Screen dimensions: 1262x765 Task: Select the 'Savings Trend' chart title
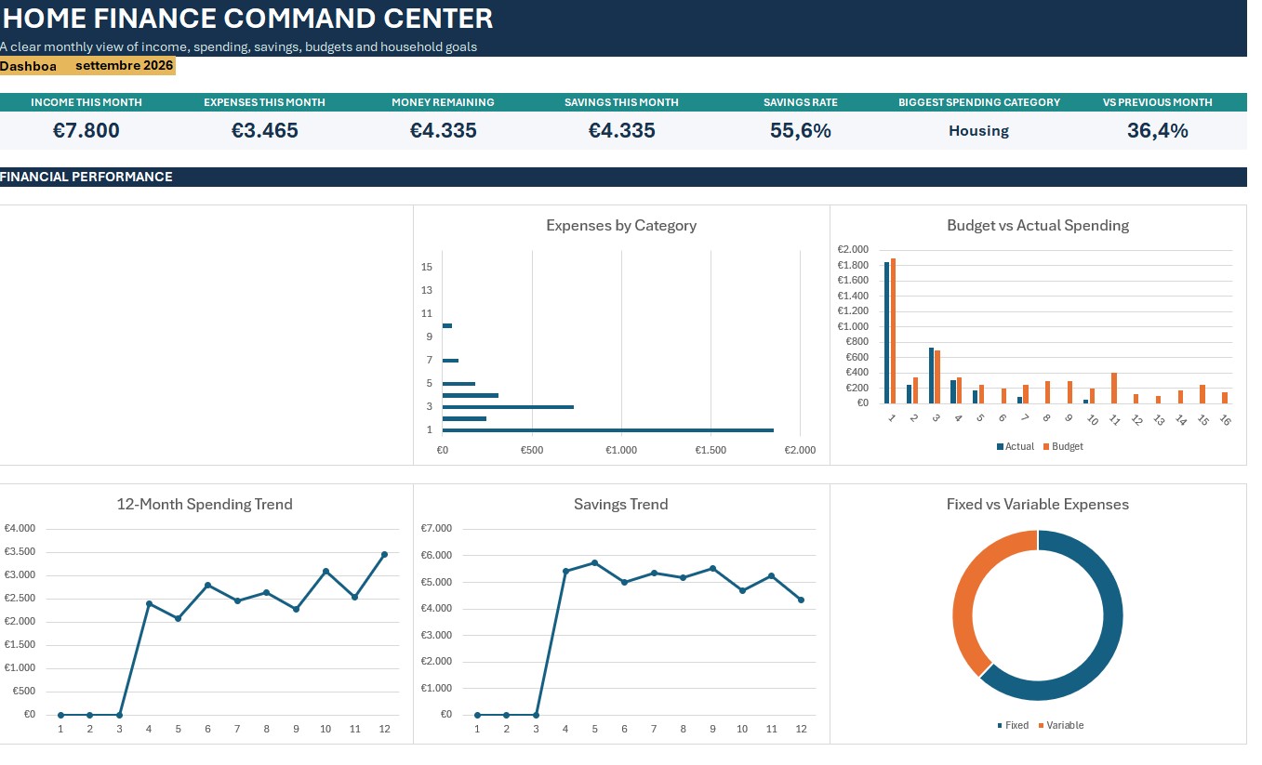click(x=621, y=504)
